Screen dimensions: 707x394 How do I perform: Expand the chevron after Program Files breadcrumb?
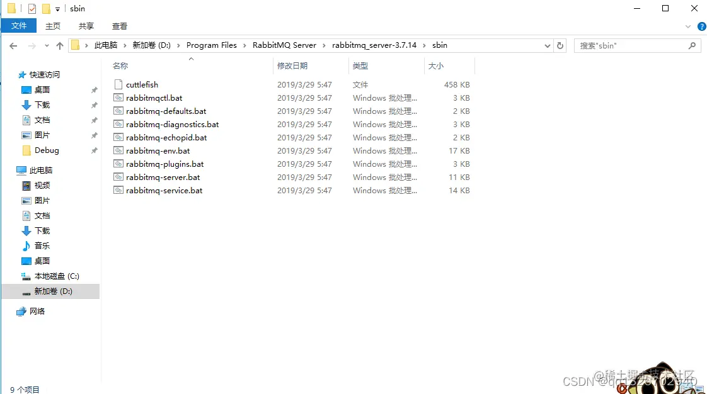tap(244, 45)
